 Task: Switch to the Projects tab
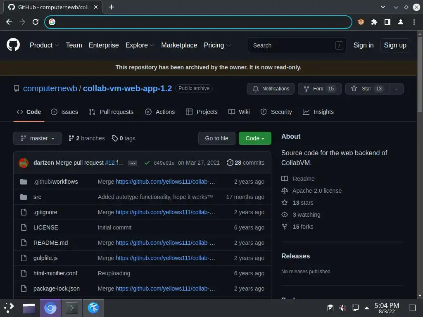pos(202,112)
